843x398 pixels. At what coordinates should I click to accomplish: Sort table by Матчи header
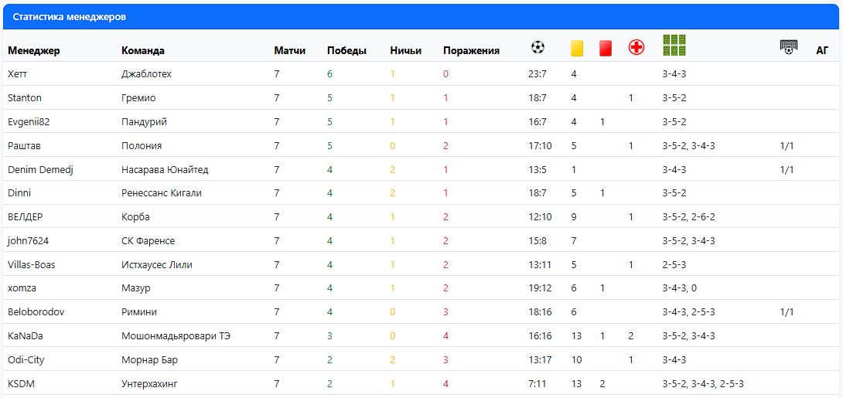pyautogui.click(x=289, y=51)
